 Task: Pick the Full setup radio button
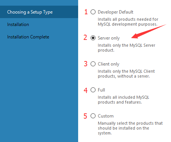click(x=93, y=90)
